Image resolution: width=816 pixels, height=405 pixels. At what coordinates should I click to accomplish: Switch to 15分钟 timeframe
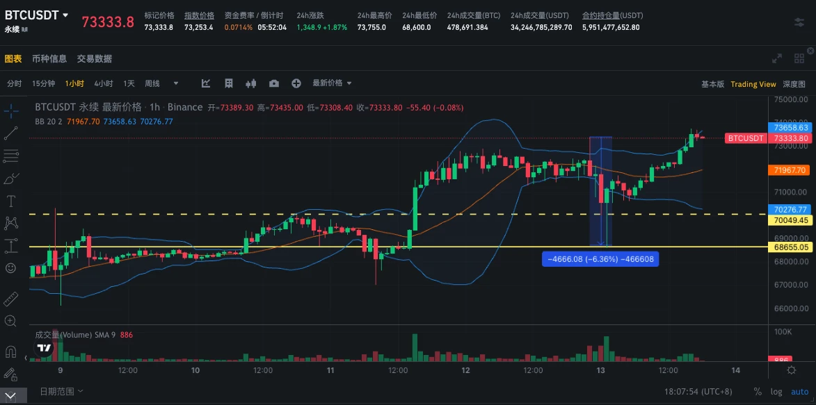tap(43, 83)
